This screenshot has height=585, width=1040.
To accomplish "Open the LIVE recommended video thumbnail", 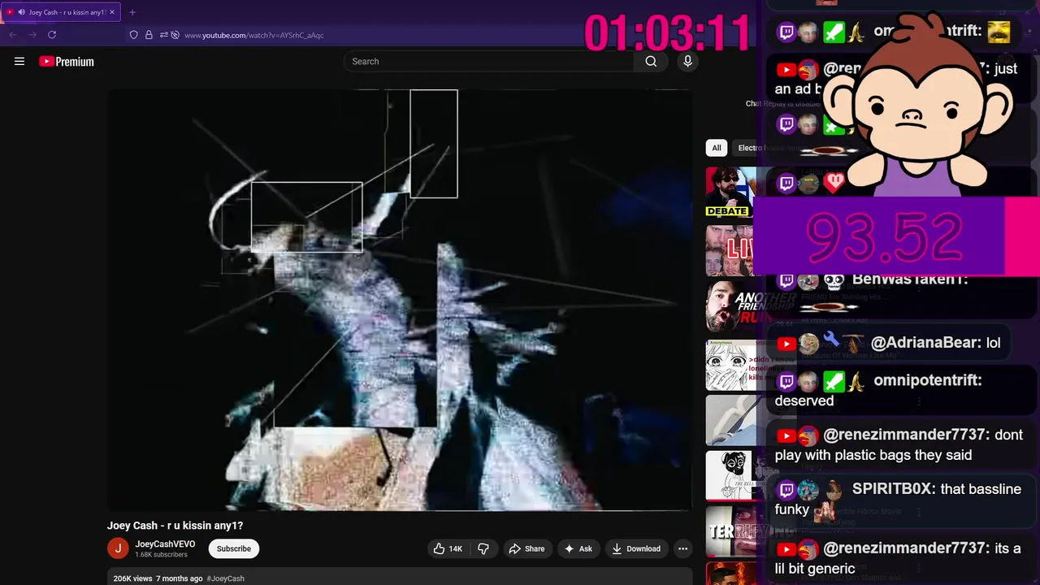I will pos(730,250).
